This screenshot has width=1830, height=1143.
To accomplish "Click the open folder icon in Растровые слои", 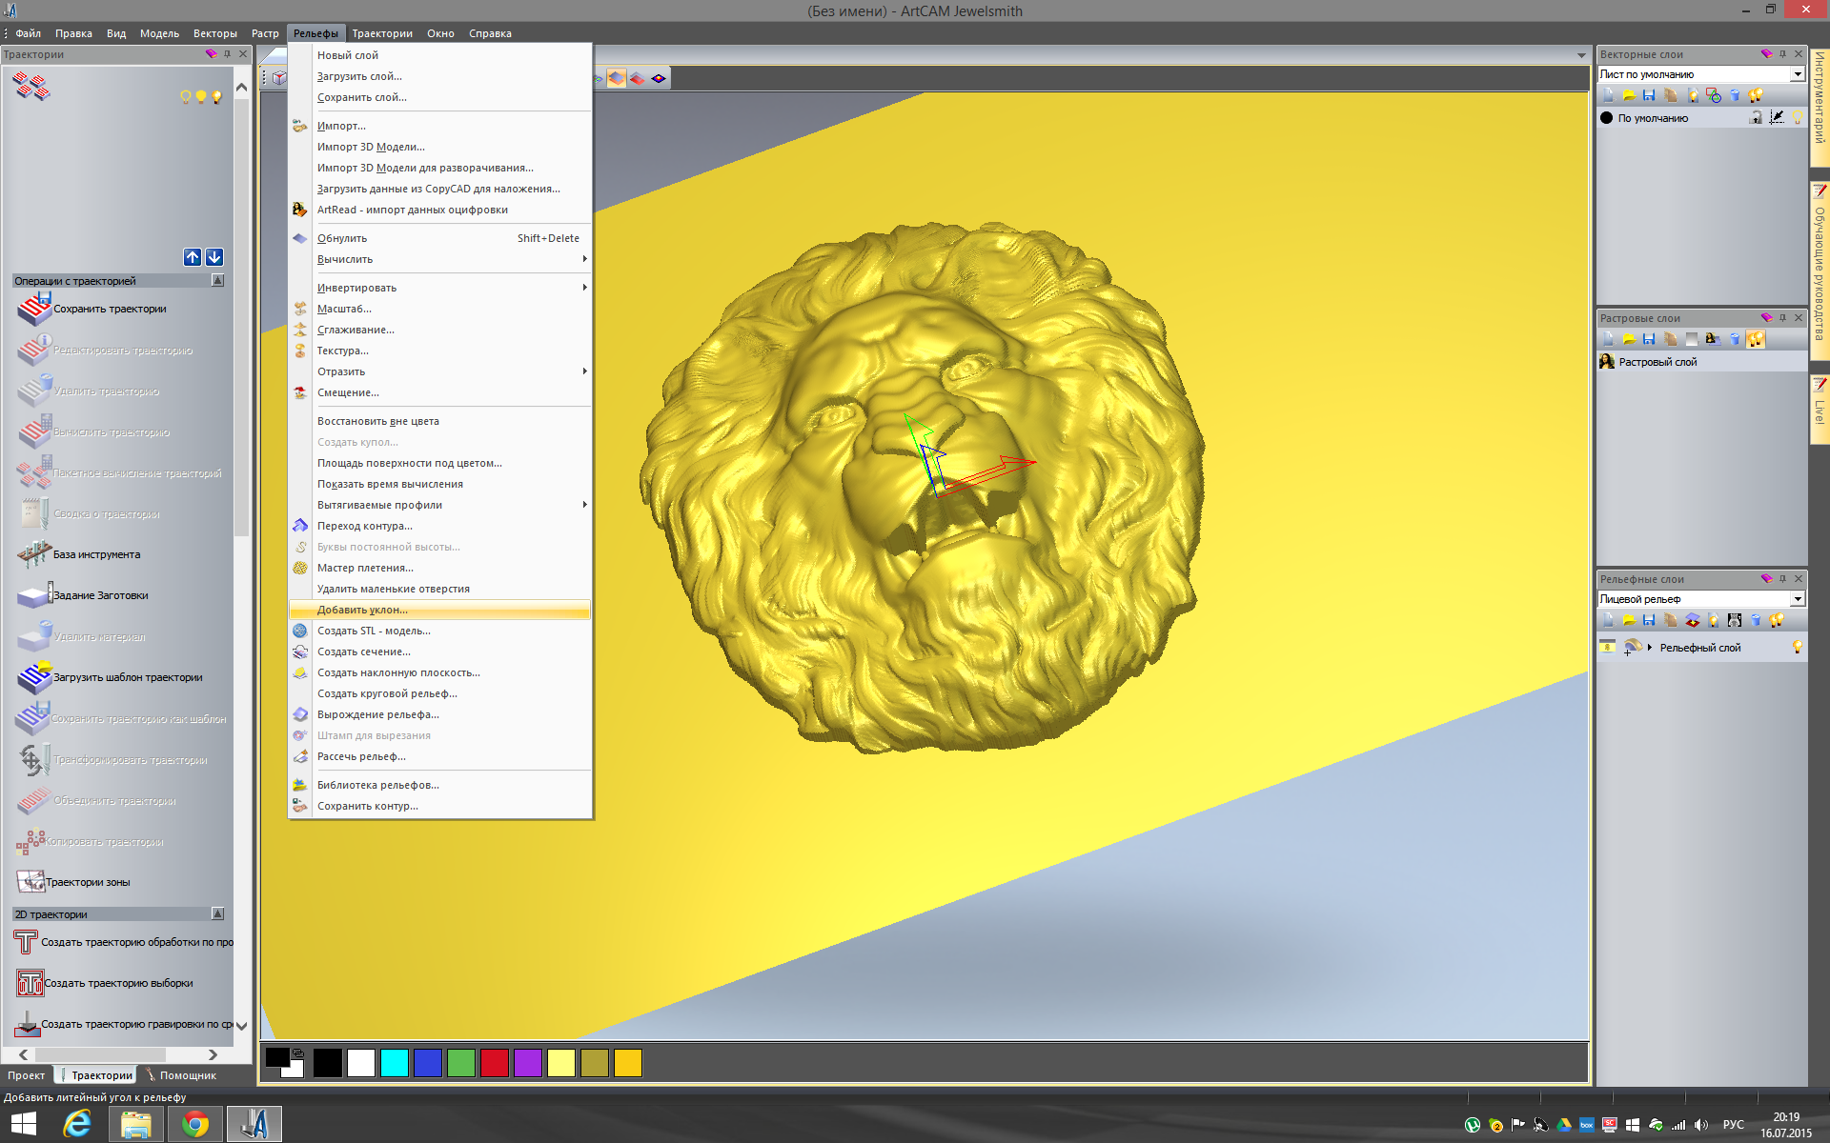I will pyautogui.click(x=1629, y=339).
